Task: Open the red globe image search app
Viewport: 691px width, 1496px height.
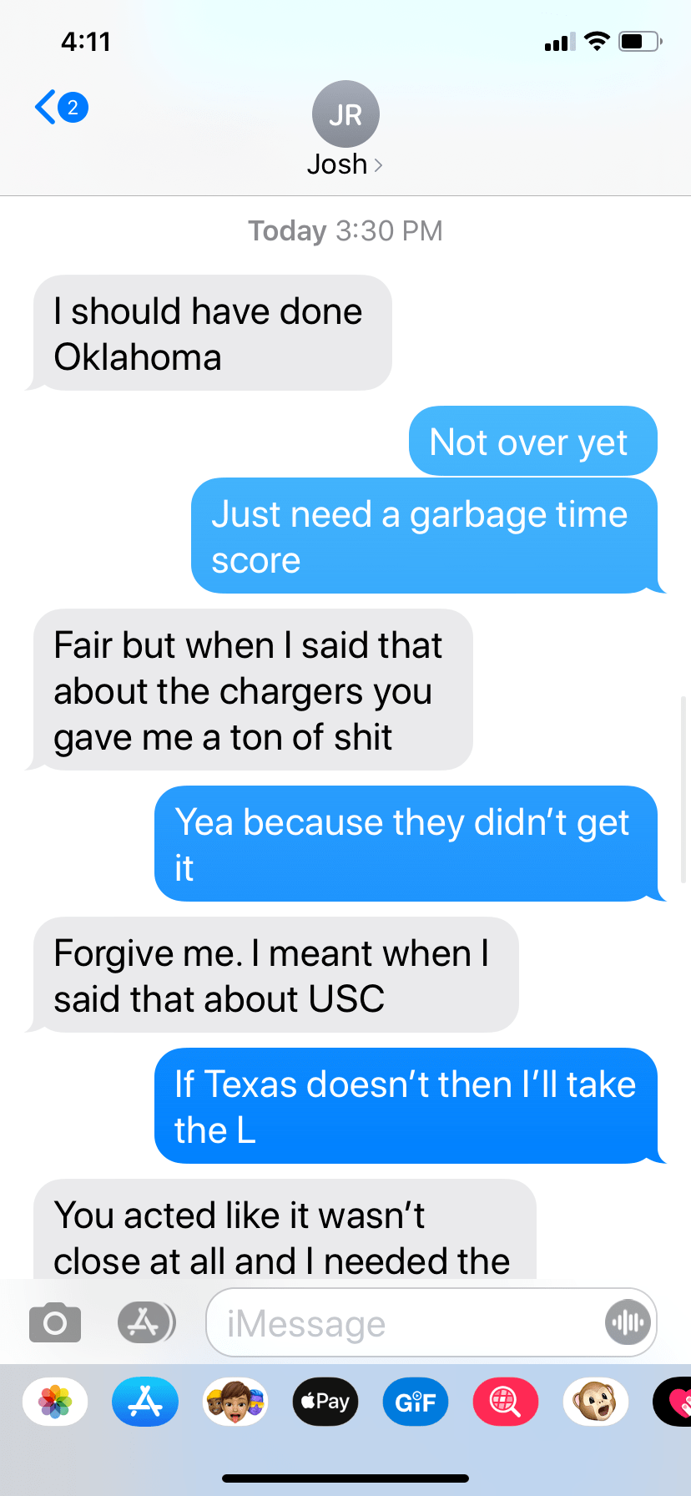Action: [x=506, y=1402]
